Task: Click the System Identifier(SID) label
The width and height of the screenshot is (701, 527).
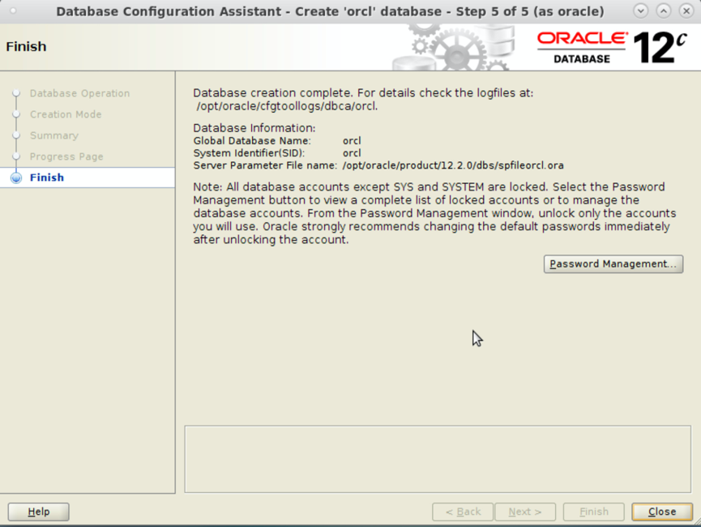Action: (x=249, y=153)
